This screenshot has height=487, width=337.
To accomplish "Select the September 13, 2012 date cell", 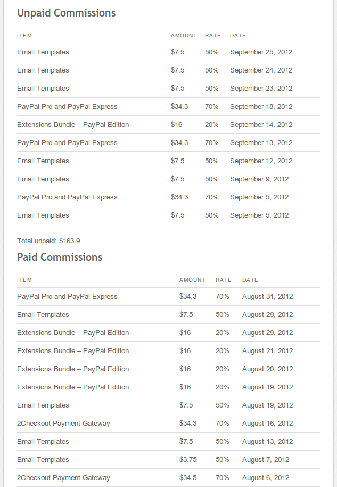I will [x=261, y=143].
